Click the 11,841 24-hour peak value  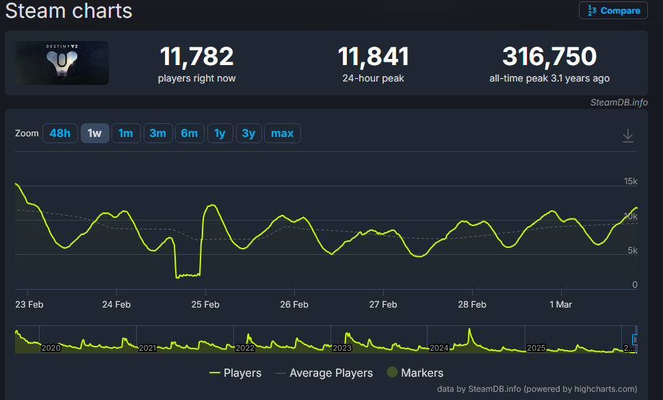pos(374,56)
